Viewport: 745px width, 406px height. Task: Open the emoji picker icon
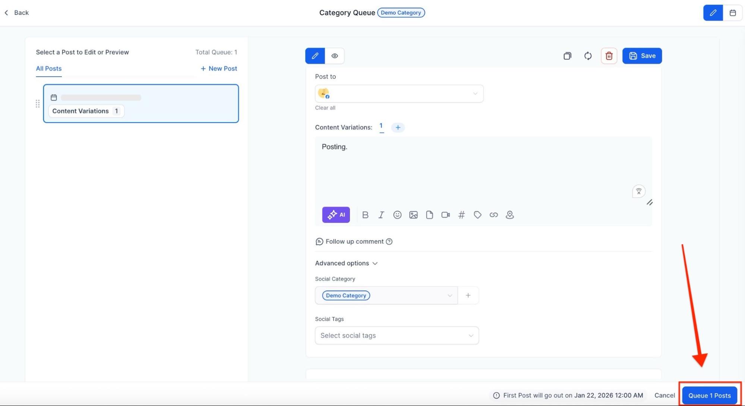397,215
